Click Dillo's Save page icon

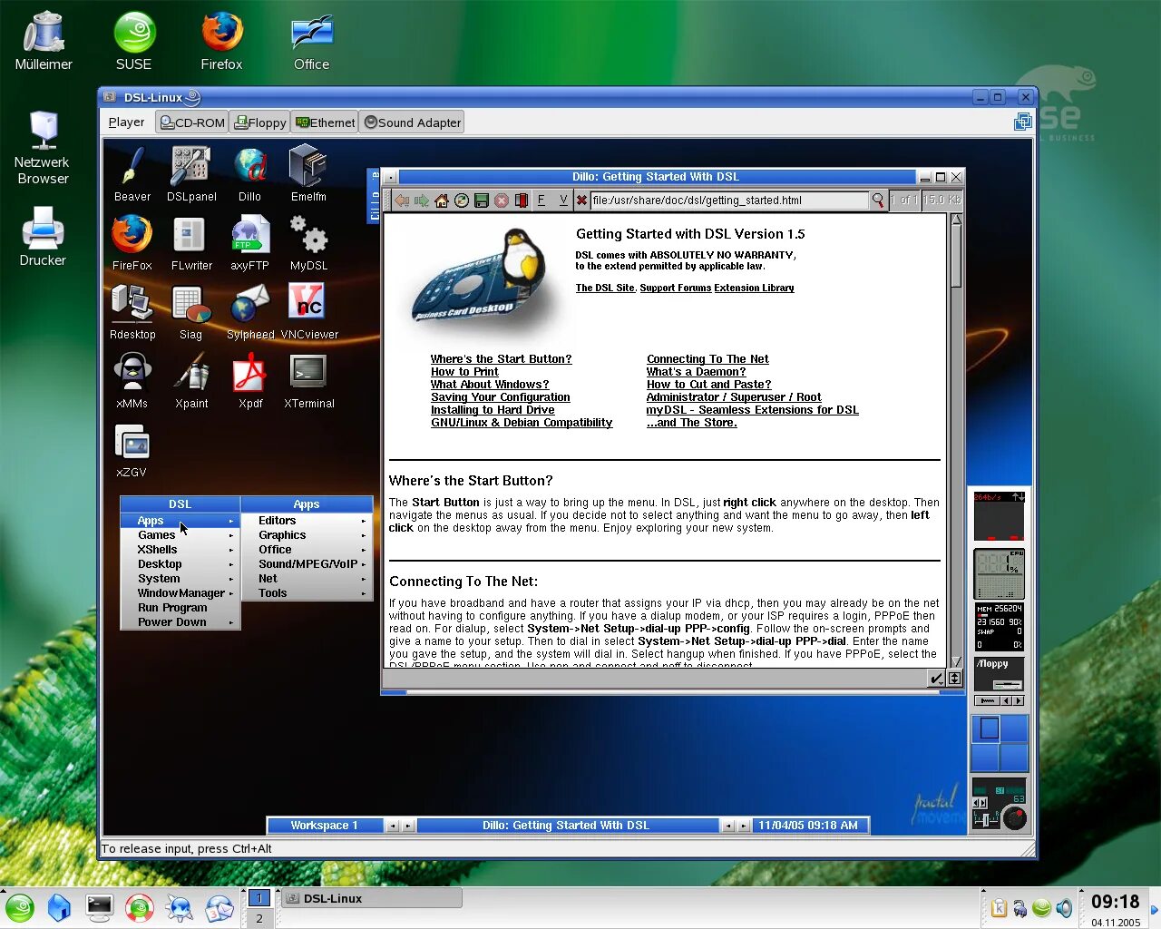(x=482, y=200)
